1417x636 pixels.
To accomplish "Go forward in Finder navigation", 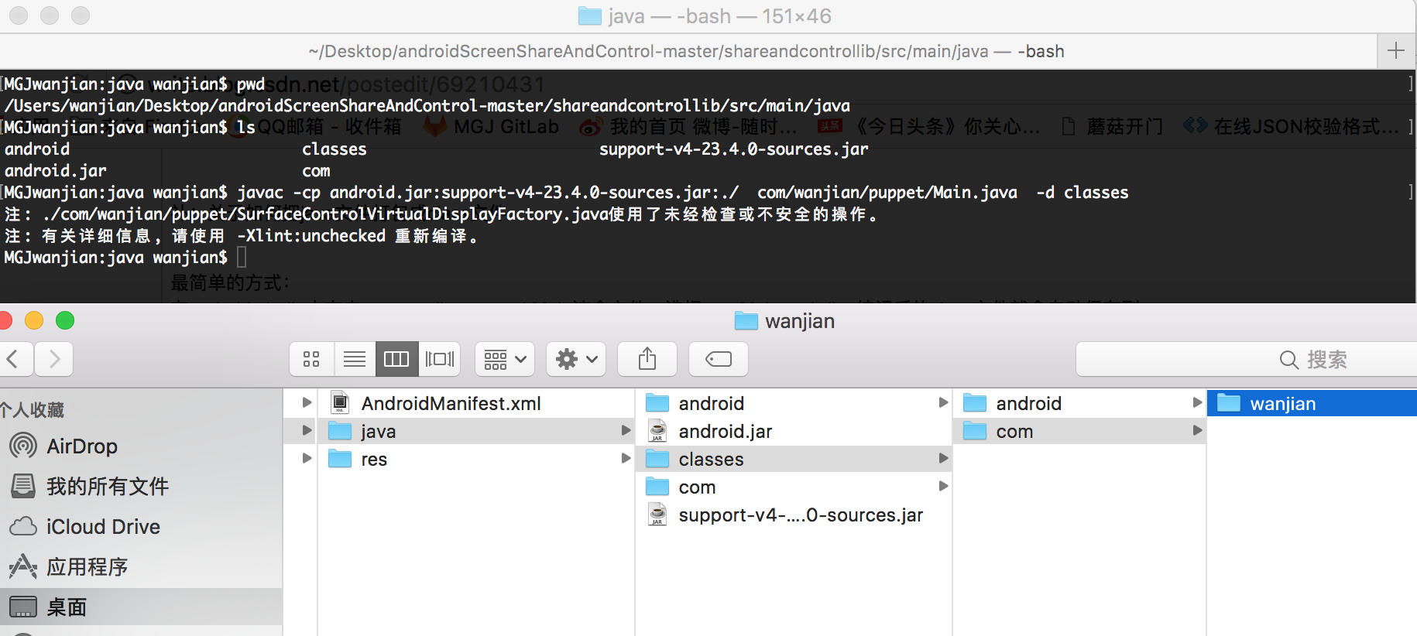I will pyautogui.click(x=54, y=359).
